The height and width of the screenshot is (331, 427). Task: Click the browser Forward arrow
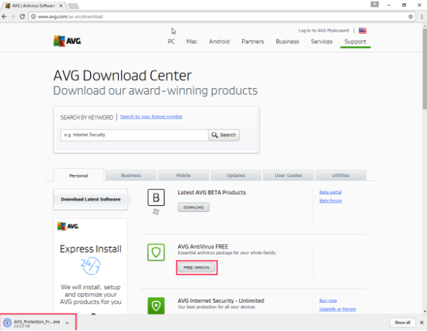(13, 17)
